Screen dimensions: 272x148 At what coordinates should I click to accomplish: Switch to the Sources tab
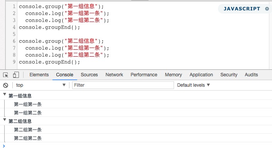point(89,75)
